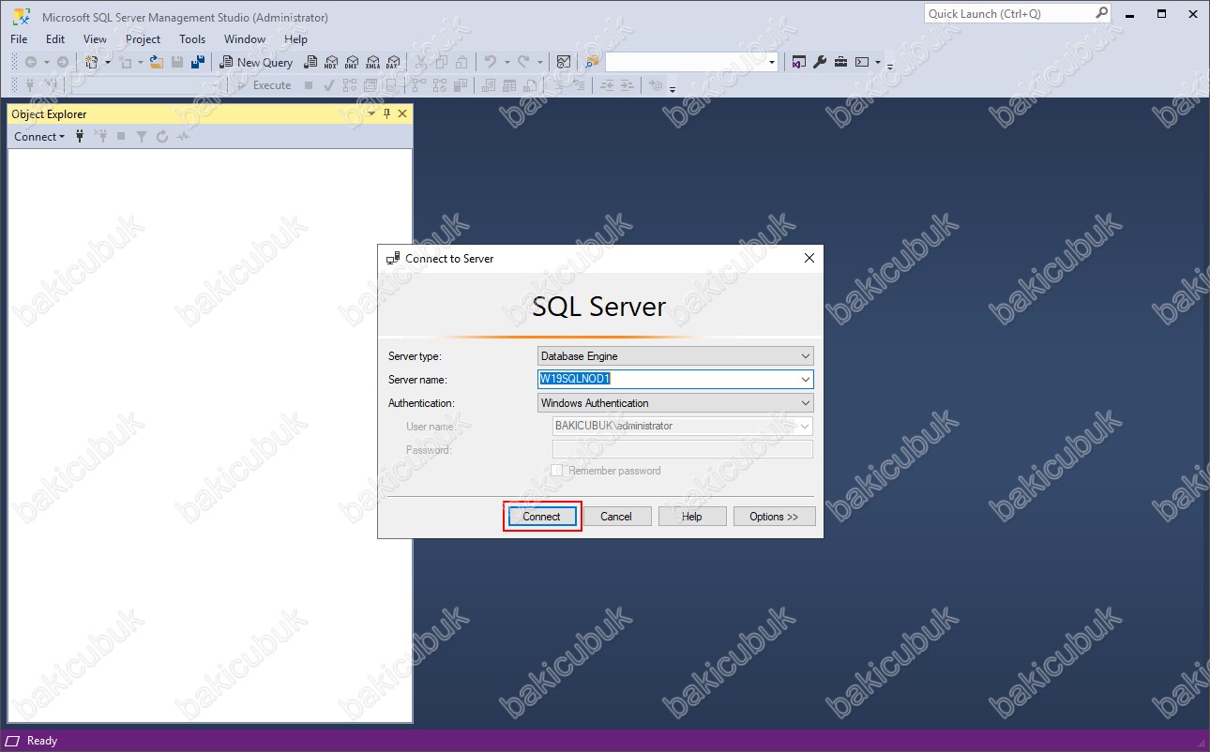Open the Help menu

click(295, 39)
